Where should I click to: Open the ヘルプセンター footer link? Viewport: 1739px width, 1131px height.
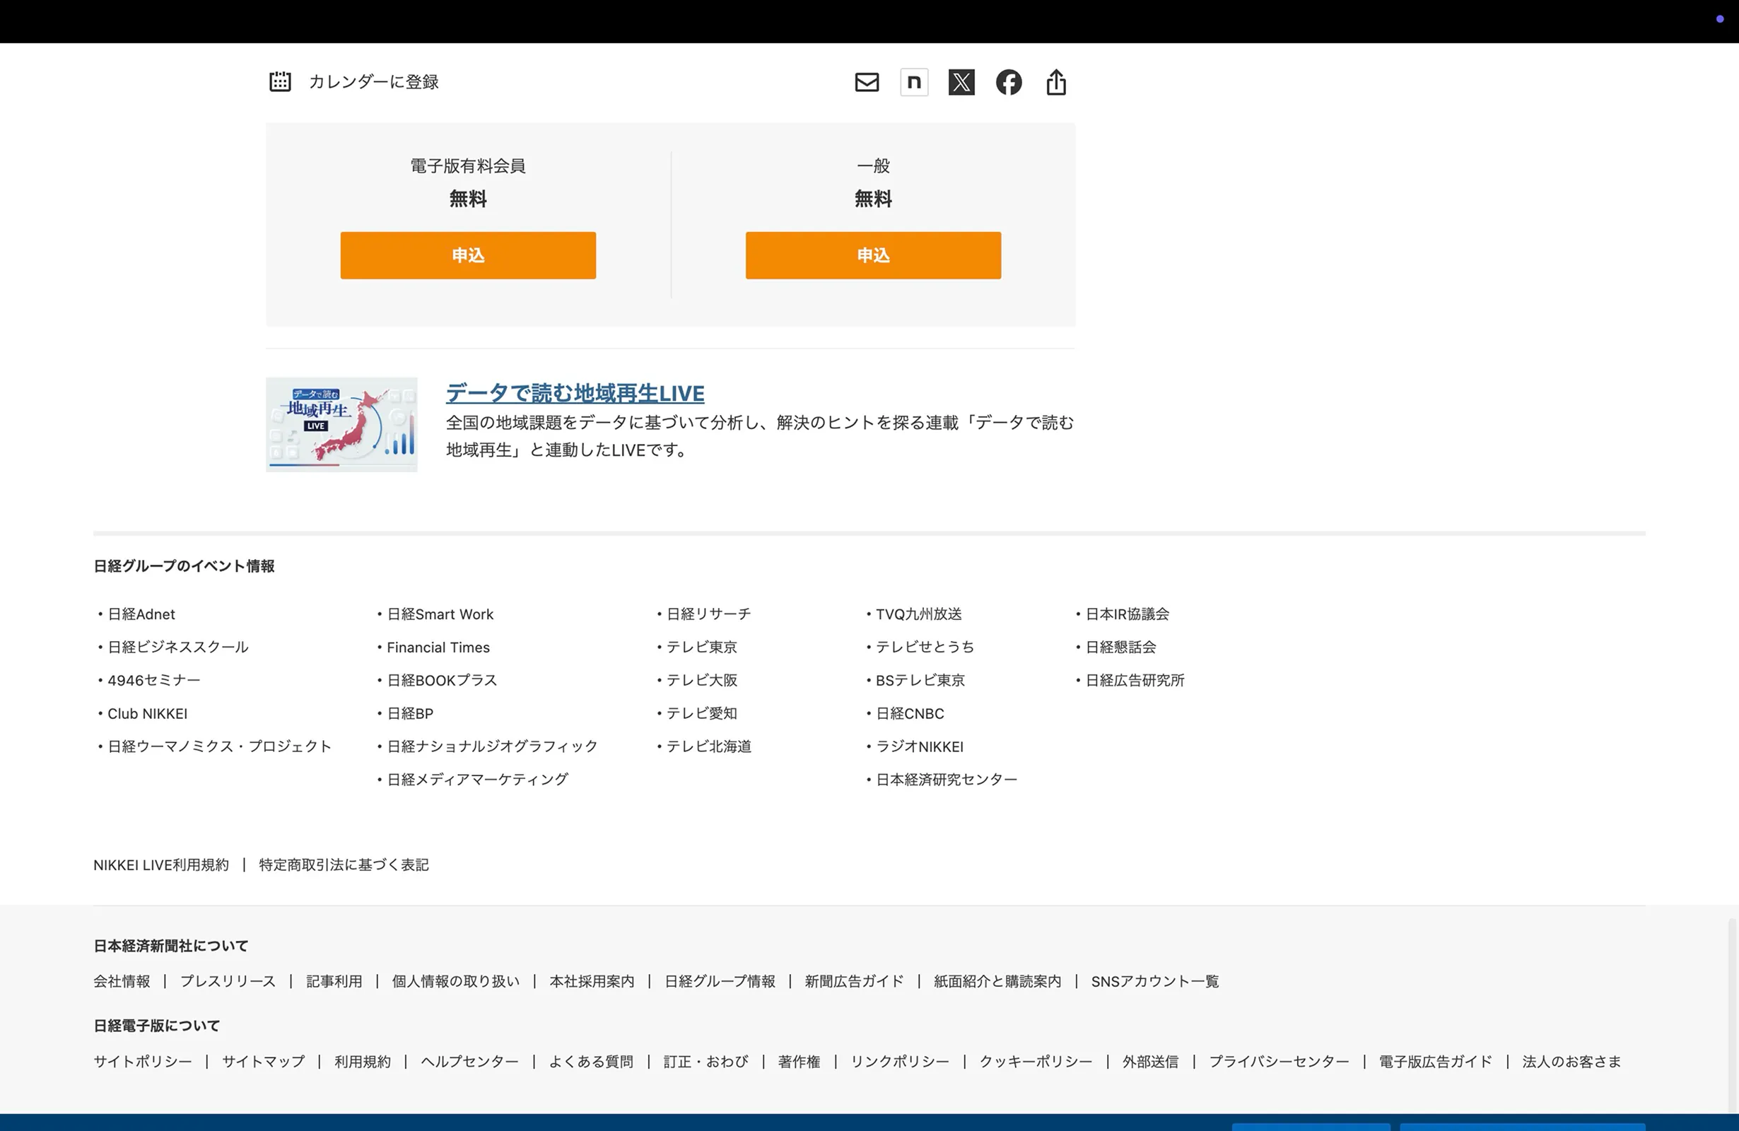[x=470, y=1062]
